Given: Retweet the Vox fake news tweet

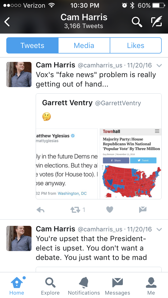Looking at the screenshot, I should [x=75, y=210].
